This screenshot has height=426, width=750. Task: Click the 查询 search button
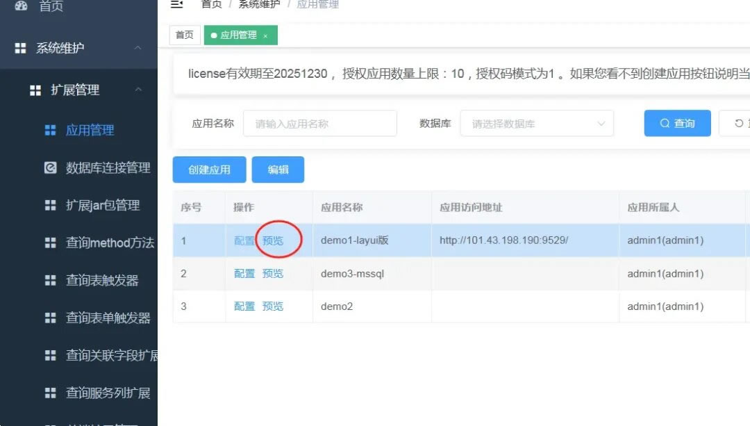677,123
